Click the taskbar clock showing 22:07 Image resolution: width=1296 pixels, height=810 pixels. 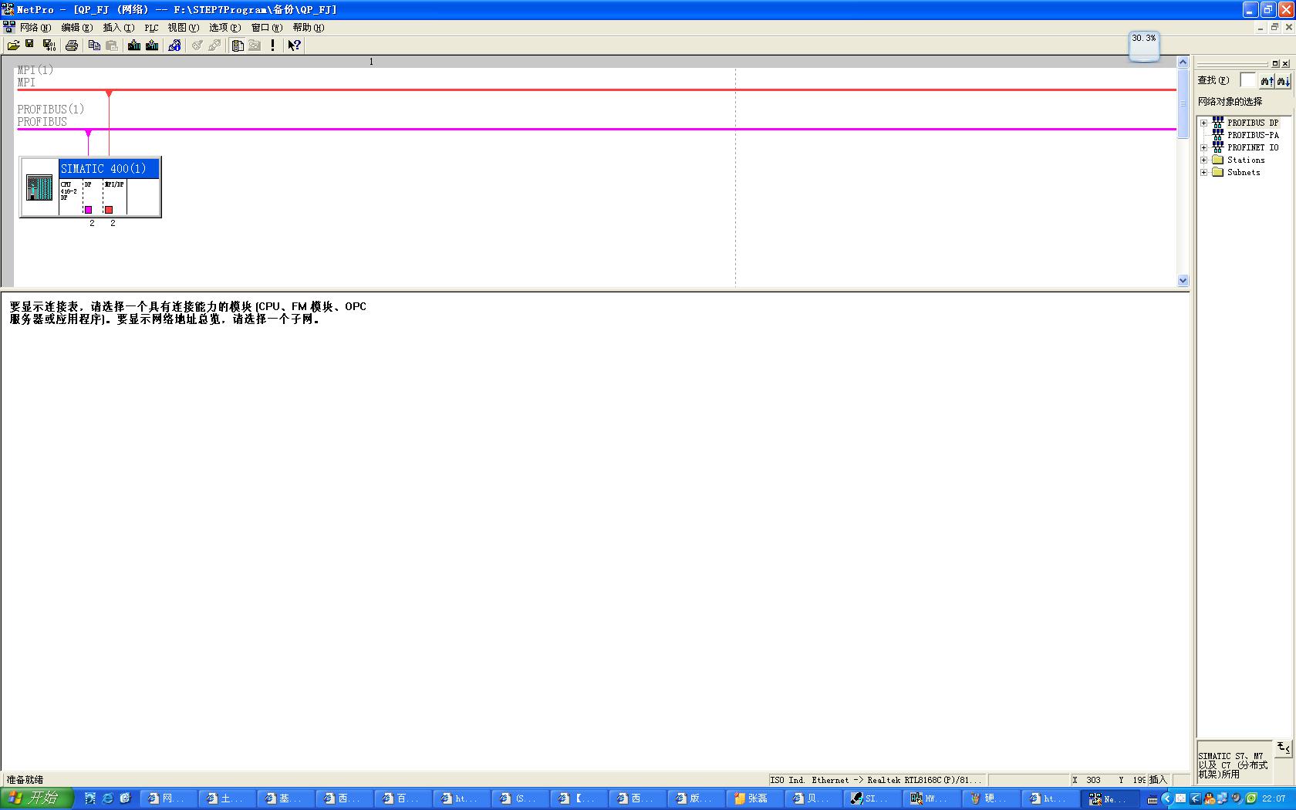click(x=1274, y=798)
